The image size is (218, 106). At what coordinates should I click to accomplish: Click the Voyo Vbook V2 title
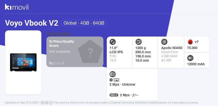pyautogui.click(x=32, y=23)
